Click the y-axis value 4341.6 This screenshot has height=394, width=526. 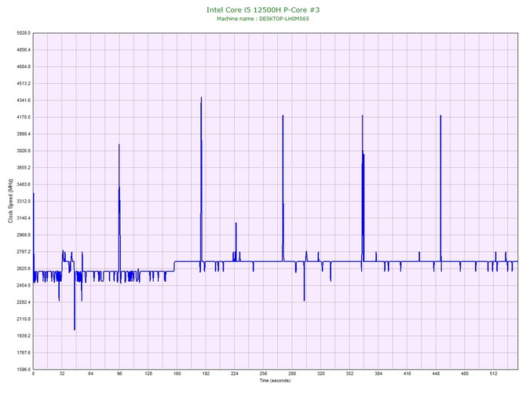click(x=24, y=100)
